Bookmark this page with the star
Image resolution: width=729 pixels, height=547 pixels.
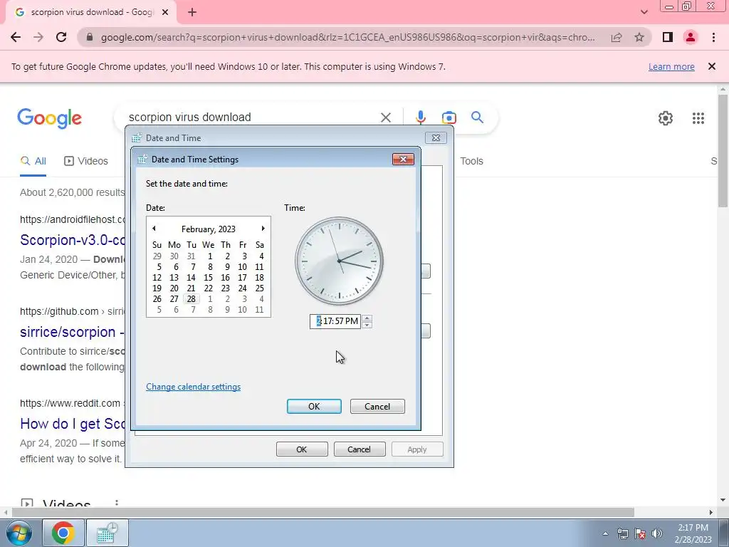coord(639,37)
